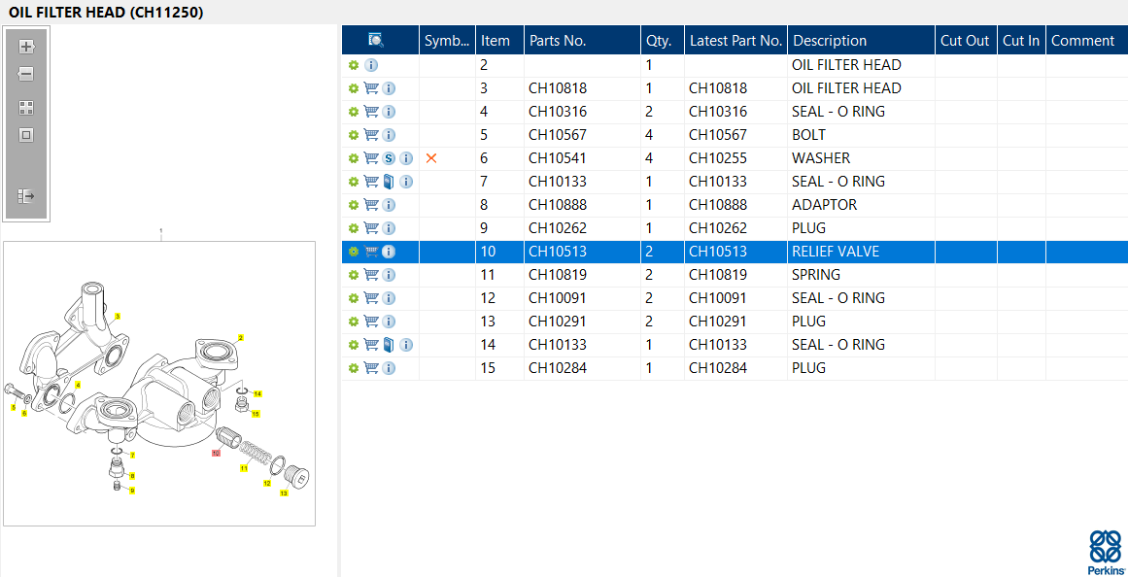
Task: Open info for item 3 OIL FILTER HEAD
Action: point(390,88)
